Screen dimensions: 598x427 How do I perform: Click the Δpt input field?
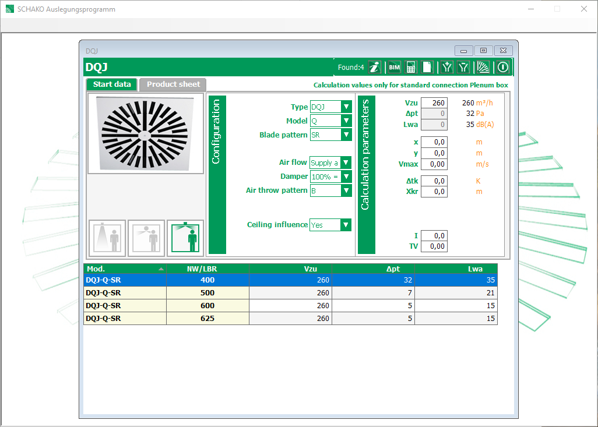pyautogui.click(x=434, y=114)
